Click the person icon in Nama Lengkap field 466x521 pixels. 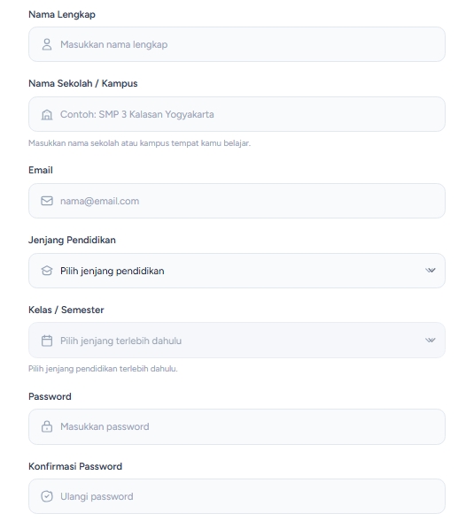click(47, 44)
